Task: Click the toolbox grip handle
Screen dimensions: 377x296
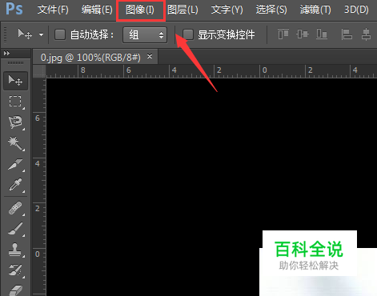Action: pos(15,62)
